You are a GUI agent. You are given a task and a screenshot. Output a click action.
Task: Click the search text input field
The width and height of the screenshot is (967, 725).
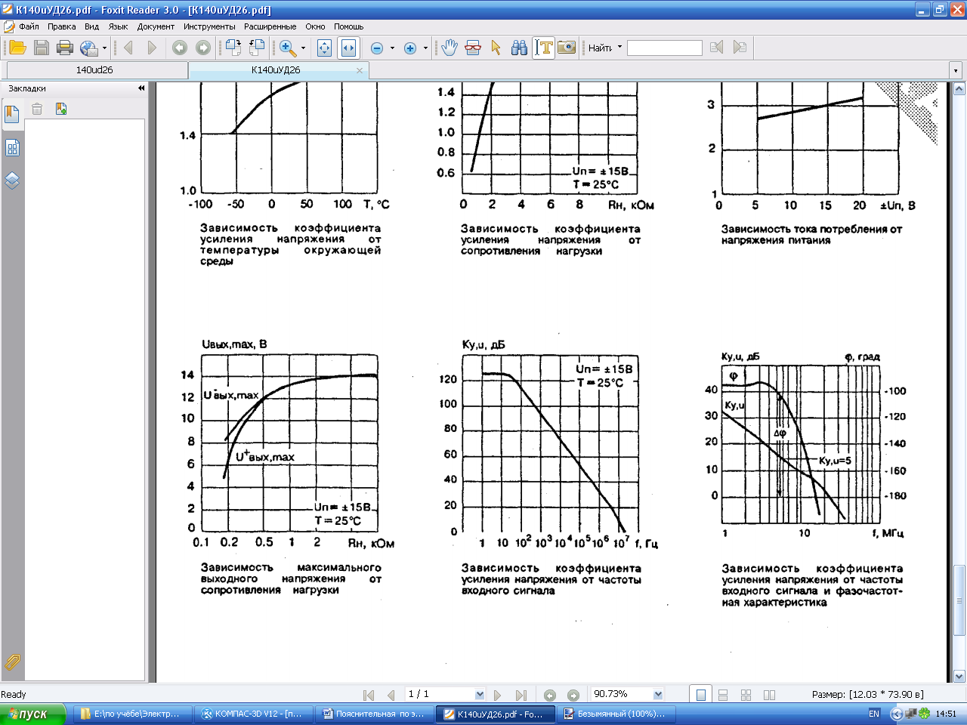[x=665, y=48]
